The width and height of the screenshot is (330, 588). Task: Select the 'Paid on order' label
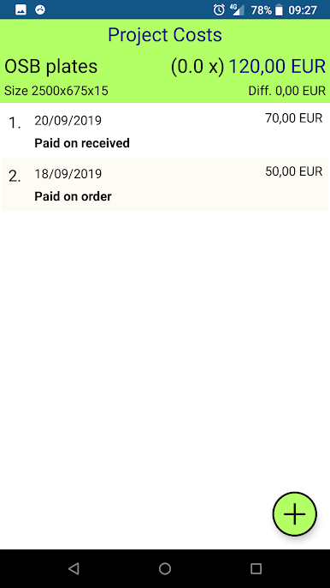pyautogui.click(x=73, y=196)
